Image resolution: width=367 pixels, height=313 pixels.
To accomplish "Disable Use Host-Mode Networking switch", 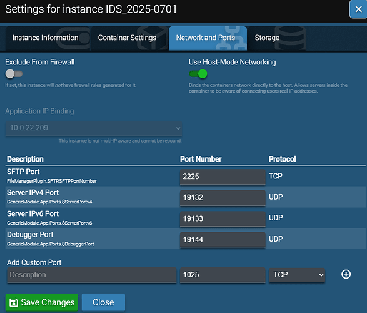I will coord(198,74).
